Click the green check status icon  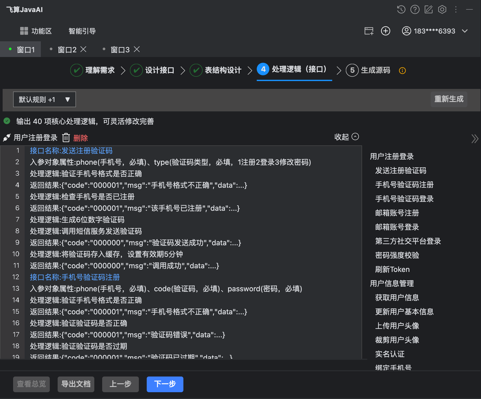click(x=7, y=121)
